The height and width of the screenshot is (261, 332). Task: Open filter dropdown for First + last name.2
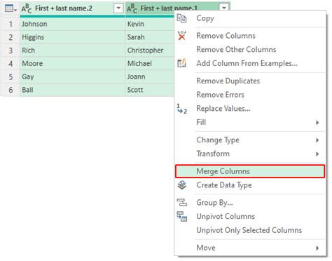click(118, 8)
